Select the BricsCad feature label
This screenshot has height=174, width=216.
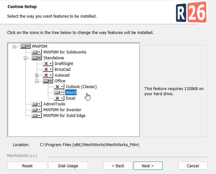62,69
